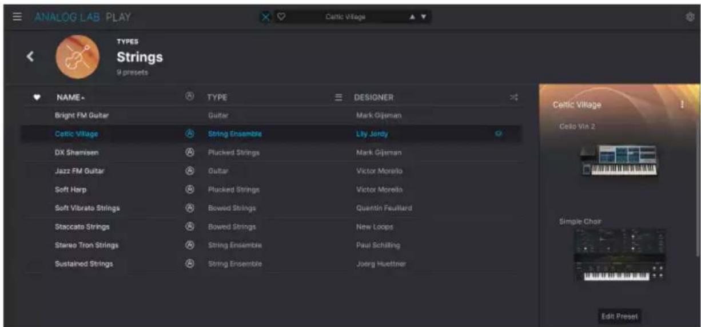Sort presets by TYPE column

tap(218, 98)
